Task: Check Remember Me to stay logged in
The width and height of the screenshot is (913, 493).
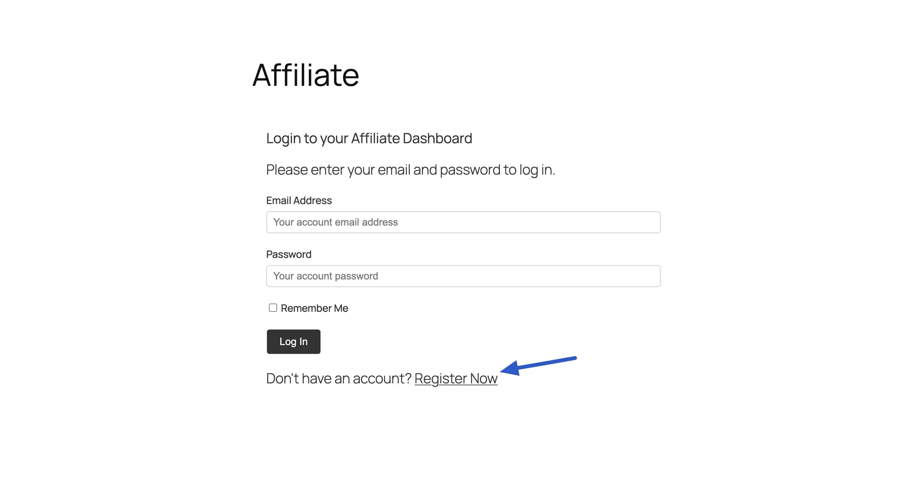Action: 273,308
